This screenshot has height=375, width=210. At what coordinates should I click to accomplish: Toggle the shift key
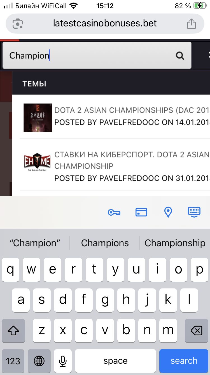click(x=13, y=331)
